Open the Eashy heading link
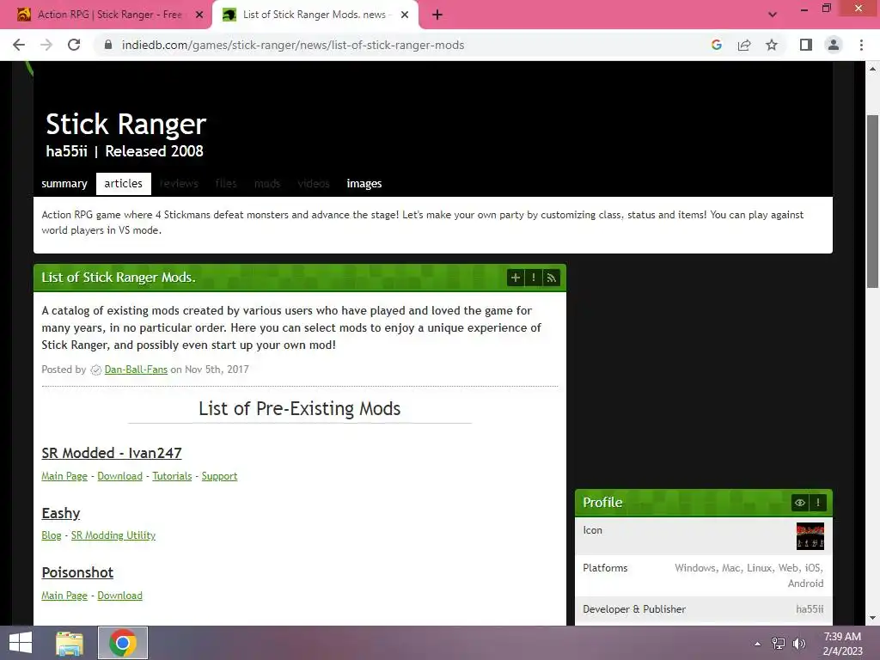This screenshot has width=880, height=660. (61, 513)
